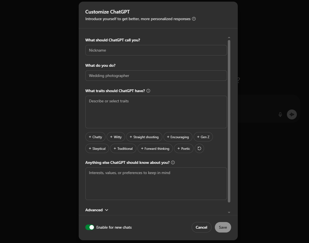Add the Forward thinking trait
Viewport: 309px width, 243px height.
155,149
